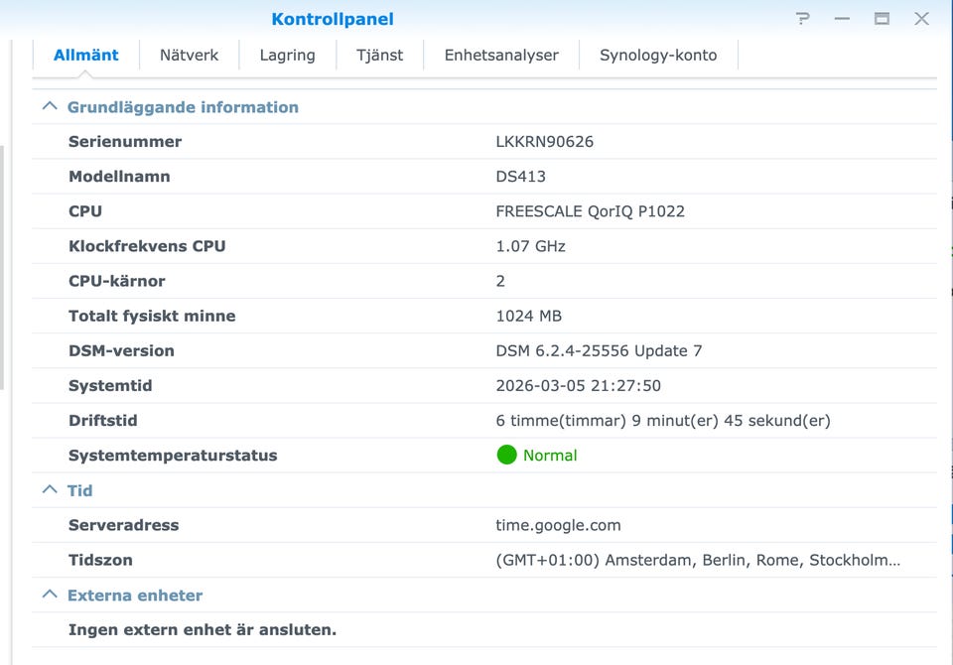The height and width of the screenshot is (665, 953).
Task: Show the Enhetsanalyser tab
Action: [501, 56]
